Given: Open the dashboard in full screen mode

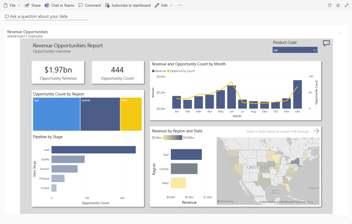Looking at the screenshot, I should click(346, 5).
